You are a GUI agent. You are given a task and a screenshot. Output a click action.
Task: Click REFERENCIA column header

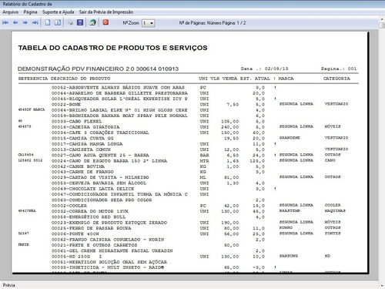pos(33,79)
